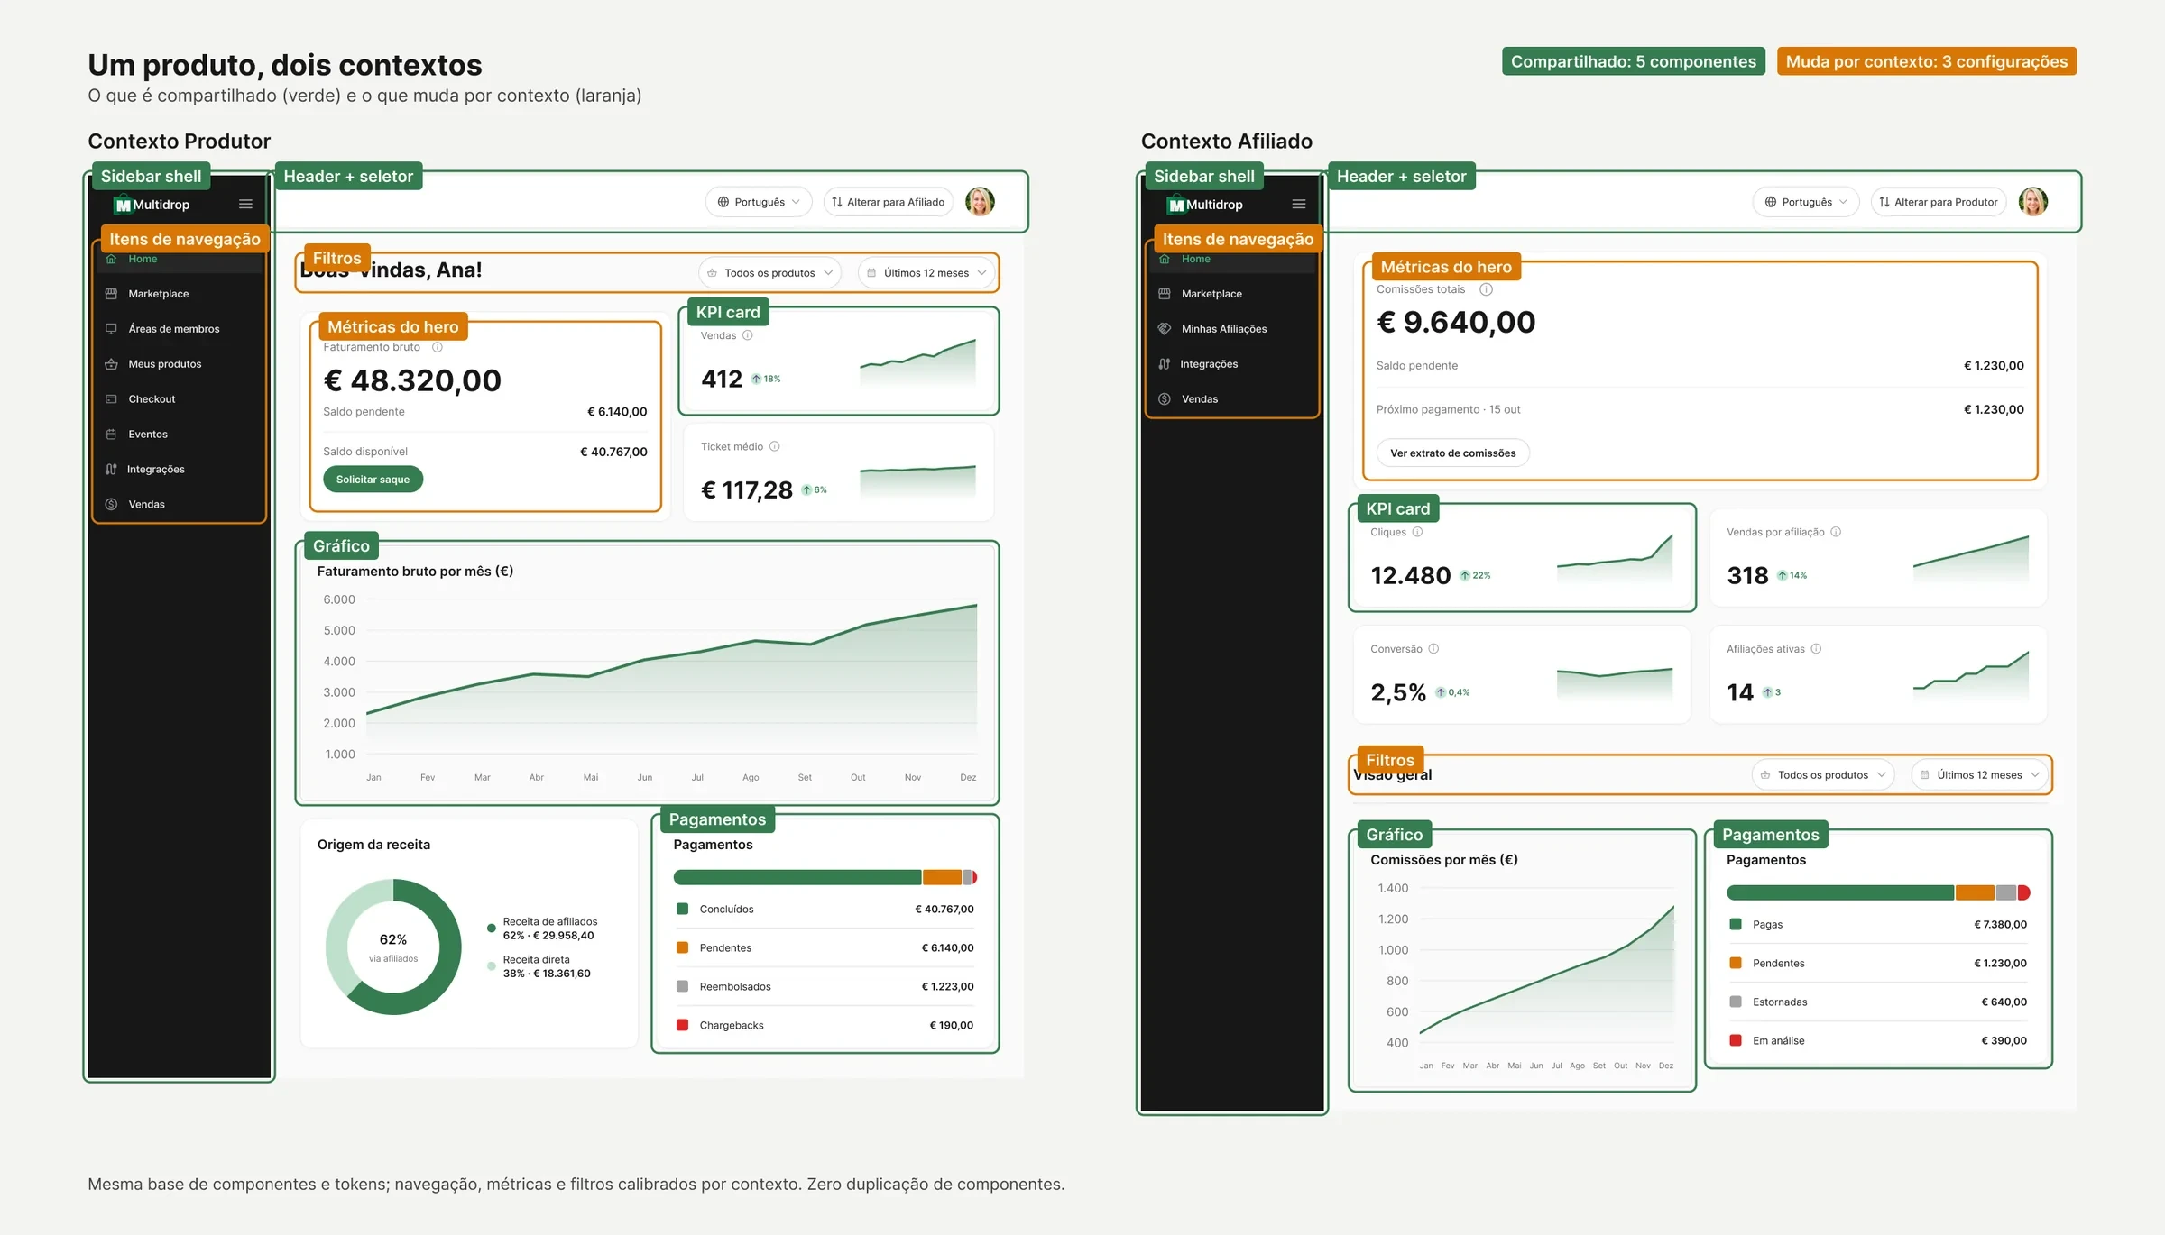Open Eventos in Produtor sidebar
The width and height of the screenshot is (2165, 1235).
click(179, 435)
